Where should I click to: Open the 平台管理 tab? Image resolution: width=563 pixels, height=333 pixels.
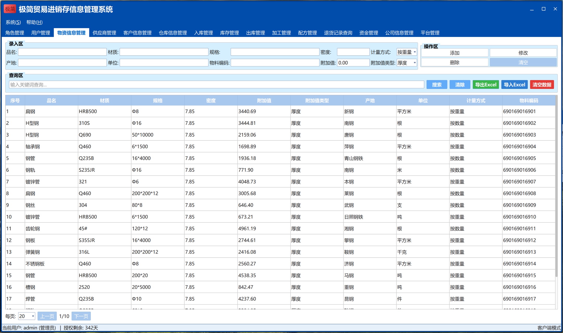(x=430, y=33)
